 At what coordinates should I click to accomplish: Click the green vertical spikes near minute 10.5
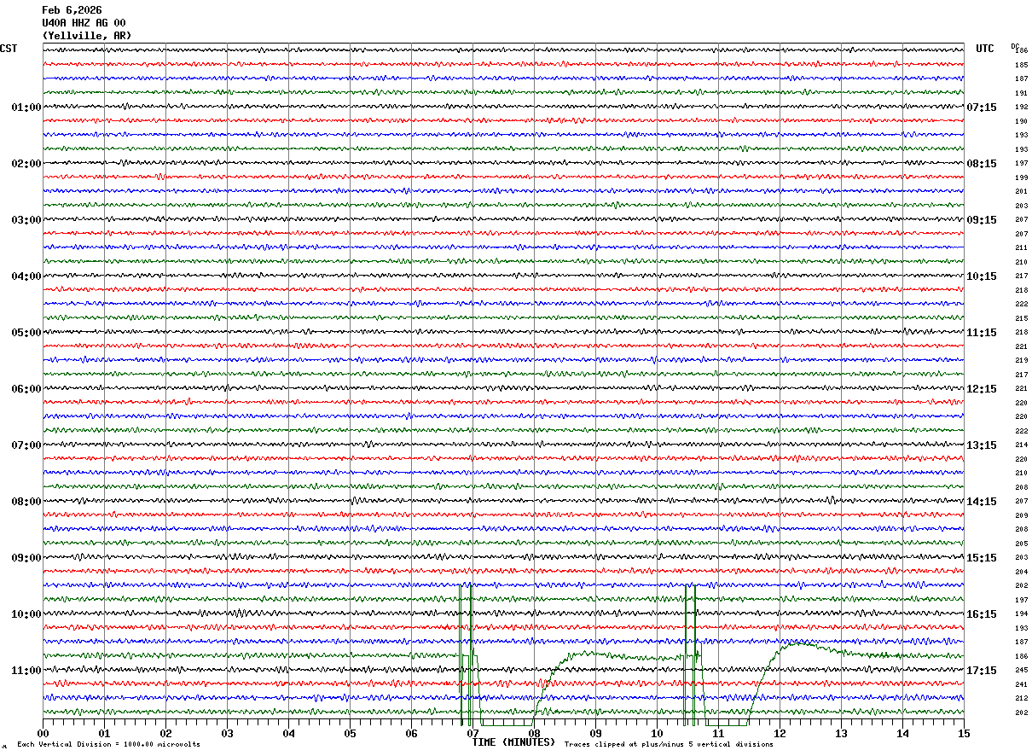click(690, 654)
